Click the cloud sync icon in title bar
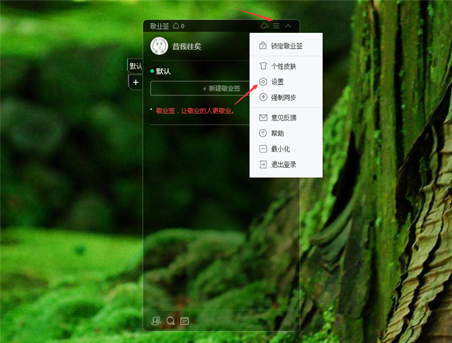452x343 pixels. [x=264, y=26]
